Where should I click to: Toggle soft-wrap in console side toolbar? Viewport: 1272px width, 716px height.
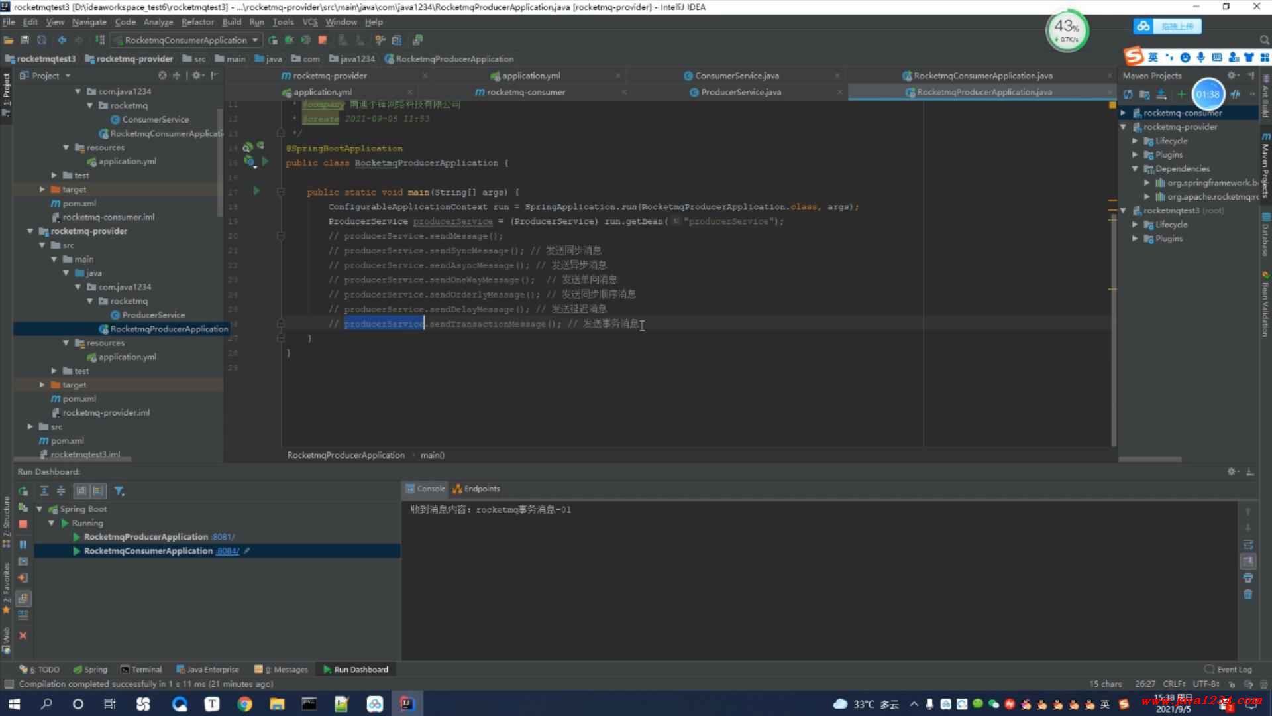click(x=1247, y=544)
